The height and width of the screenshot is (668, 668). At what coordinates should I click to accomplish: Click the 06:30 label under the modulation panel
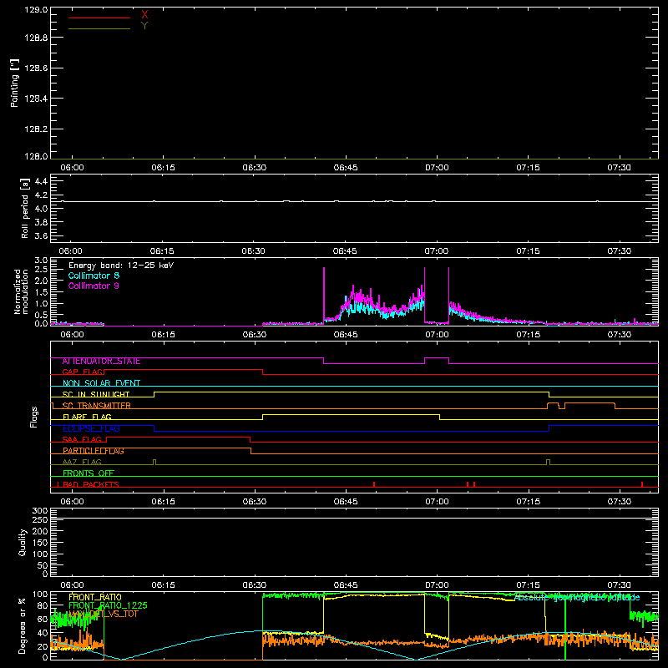click(255, 335)
